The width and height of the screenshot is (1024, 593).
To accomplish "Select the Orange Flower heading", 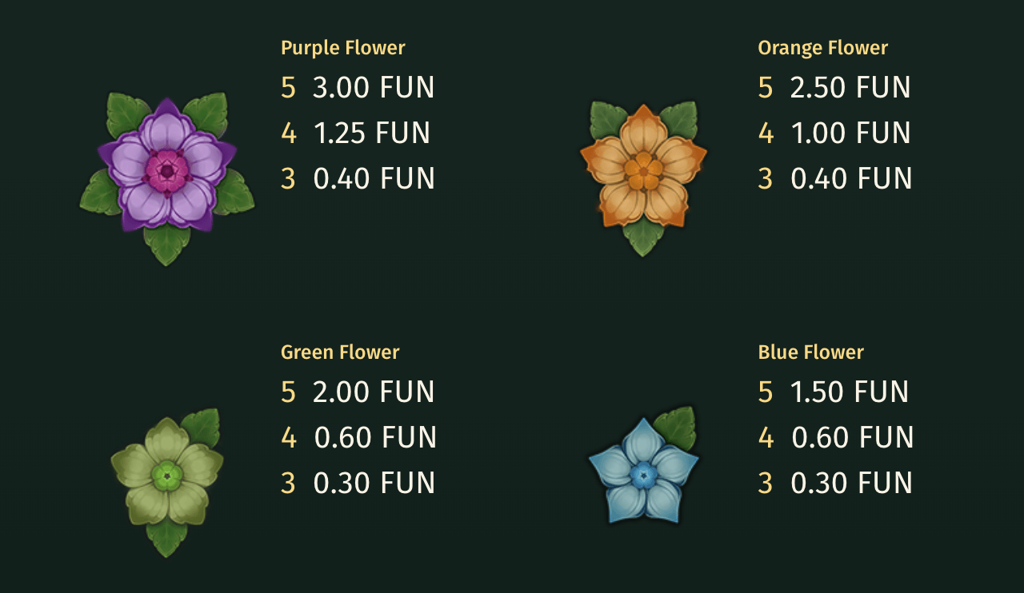I will (x=822, y=48).
